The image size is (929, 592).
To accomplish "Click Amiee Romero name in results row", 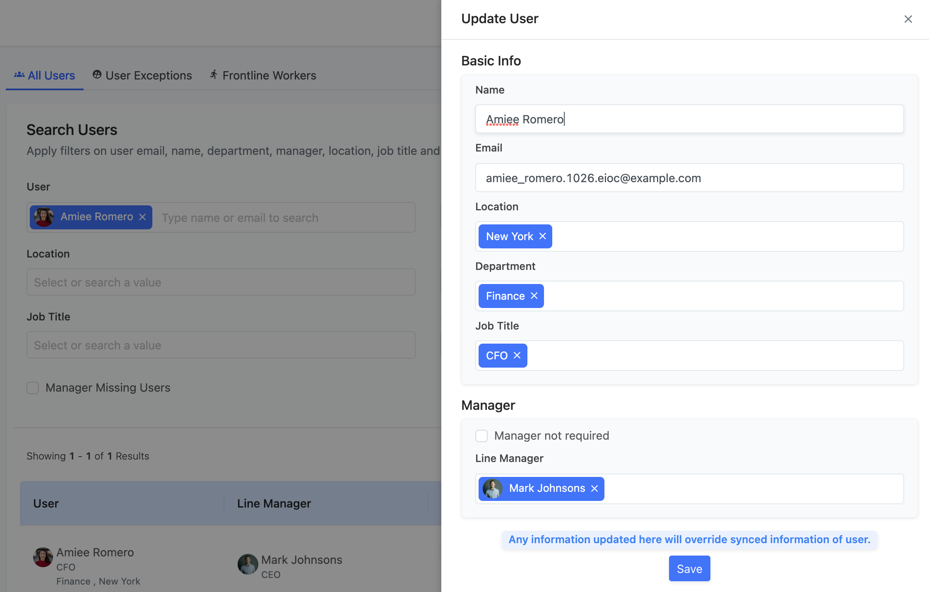I will pos(95,552).
